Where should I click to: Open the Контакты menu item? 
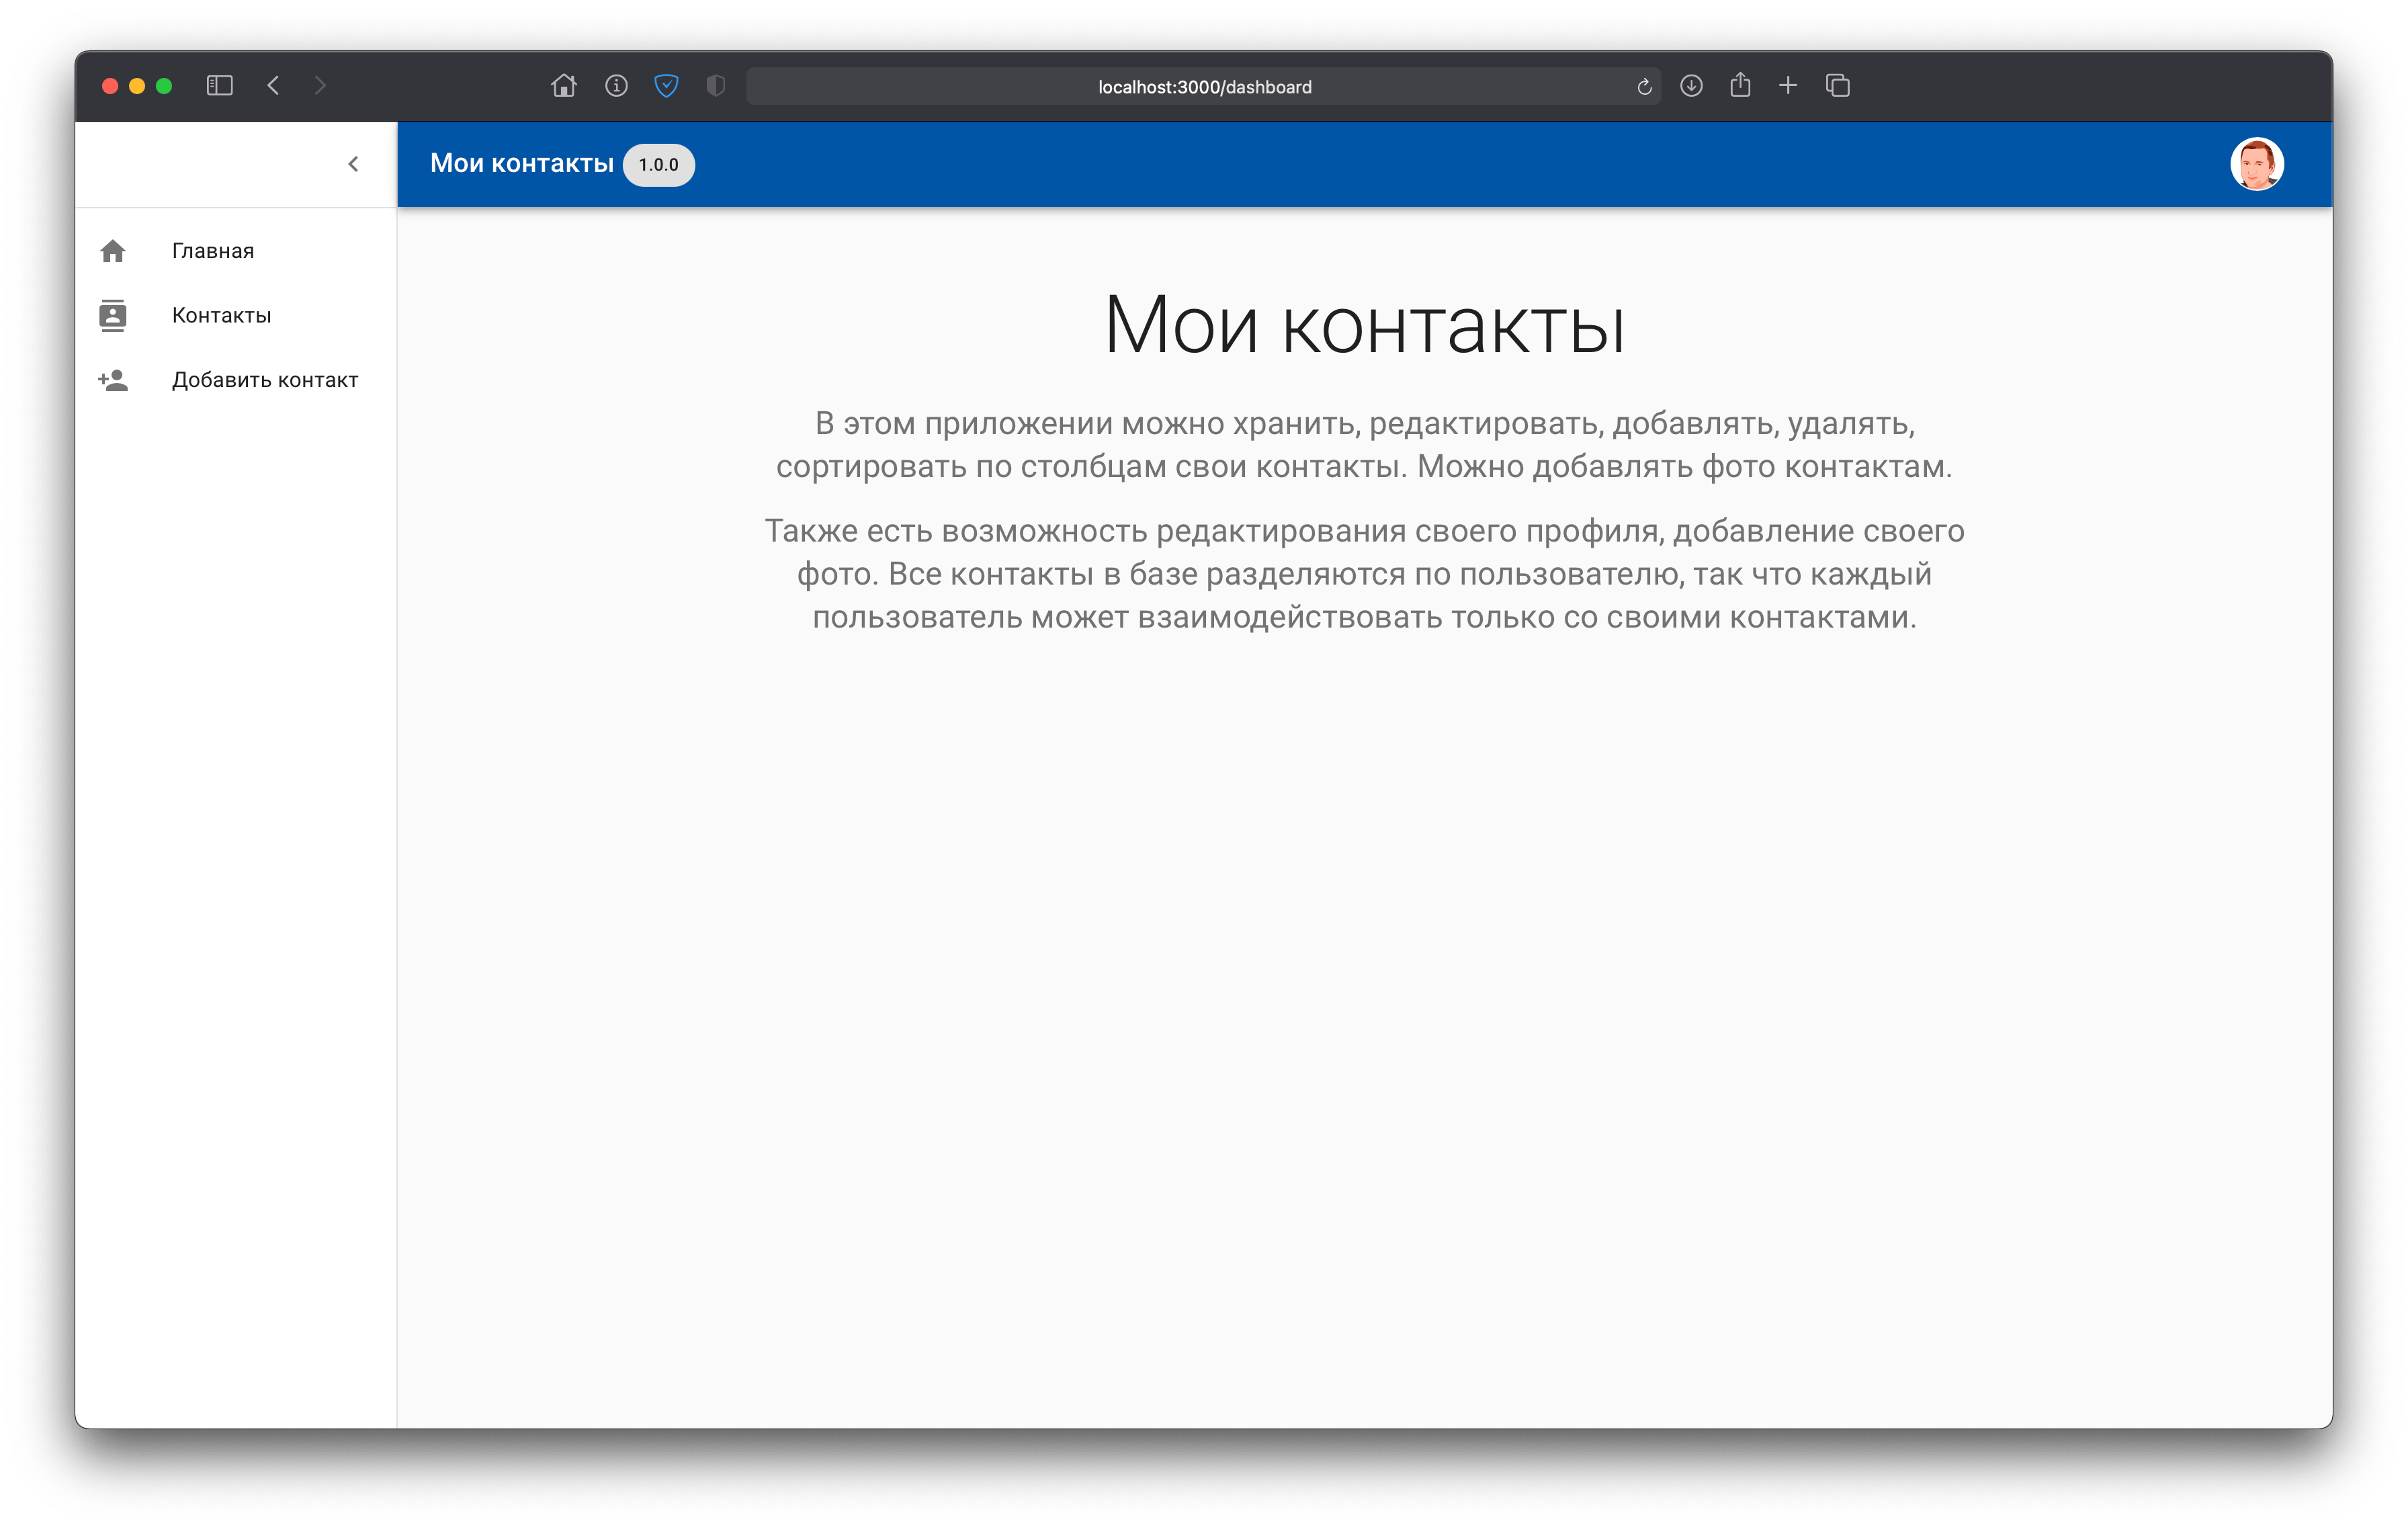221,315
